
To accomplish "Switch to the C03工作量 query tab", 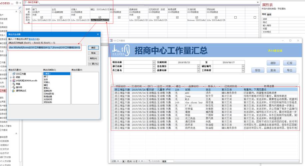I will point(31,2).
